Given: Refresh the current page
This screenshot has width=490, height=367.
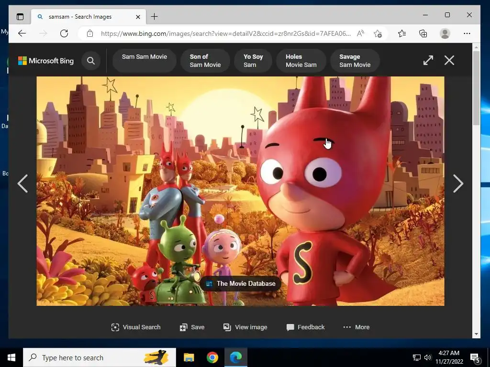Looking at the screenshot, I should [x=64, y=33].
